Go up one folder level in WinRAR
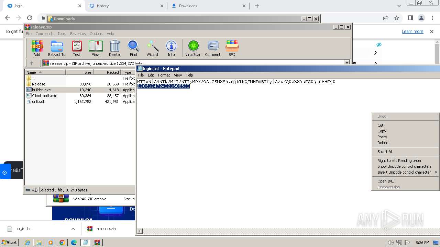This screenshot has width=440, height=247. (32, 63)
